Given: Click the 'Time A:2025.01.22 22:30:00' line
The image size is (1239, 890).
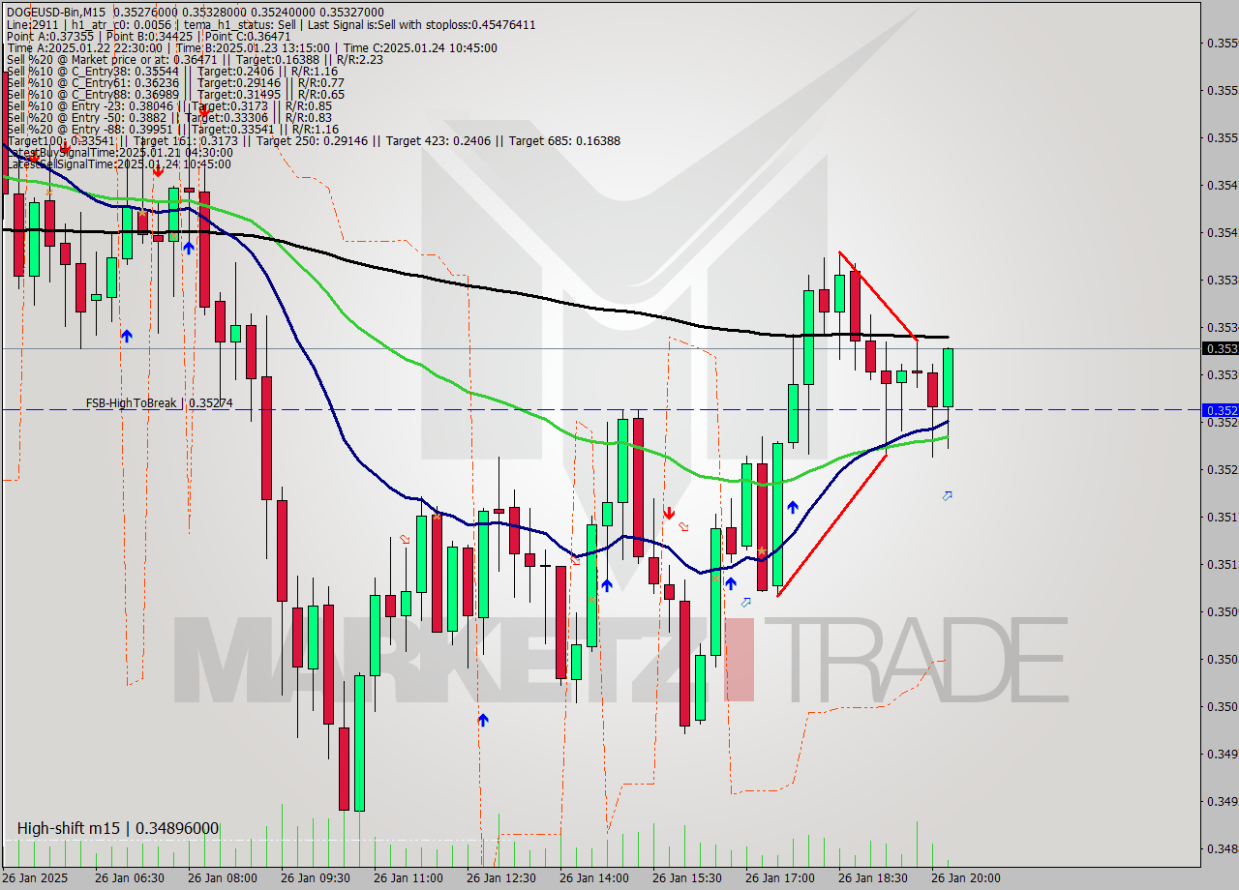Looking at the screenshot, I should tap(252, 47).
